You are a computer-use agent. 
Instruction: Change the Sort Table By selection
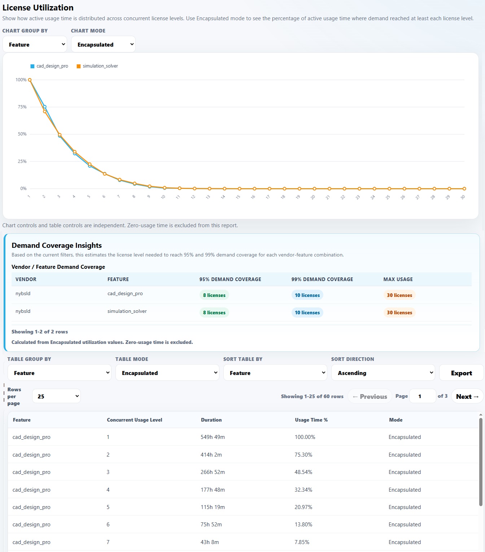coord(275,373)
